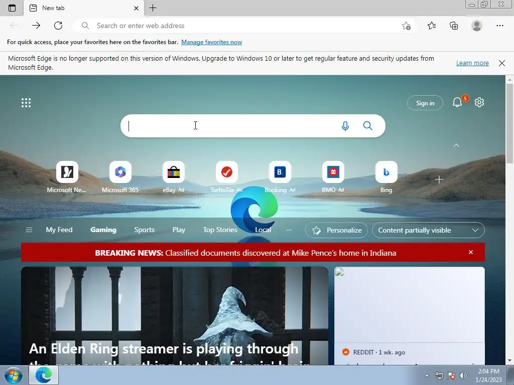Close the New tab tab

point(136,8)
